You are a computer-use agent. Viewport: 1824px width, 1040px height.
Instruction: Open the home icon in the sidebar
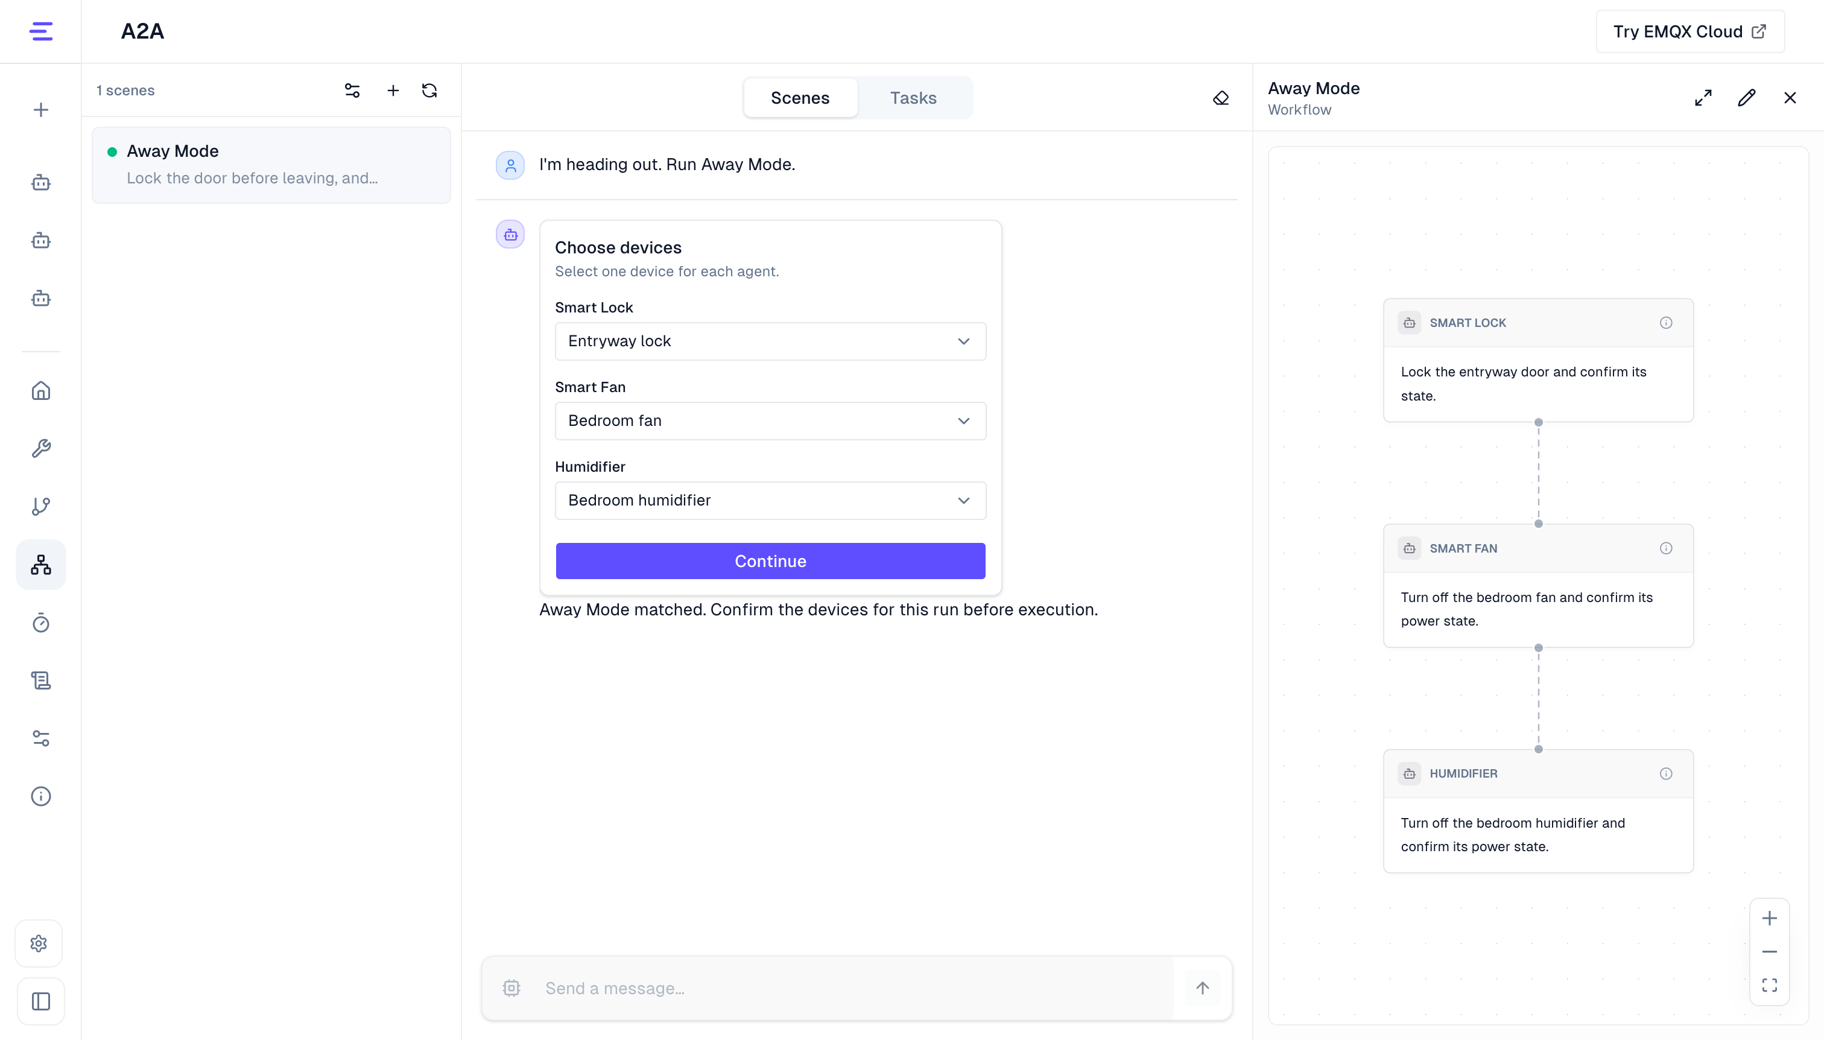coord(40,391)
